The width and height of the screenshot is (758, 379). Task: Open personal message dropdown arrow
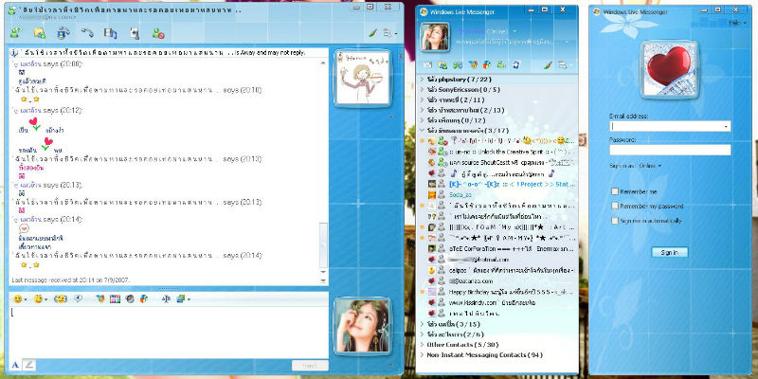567,42
